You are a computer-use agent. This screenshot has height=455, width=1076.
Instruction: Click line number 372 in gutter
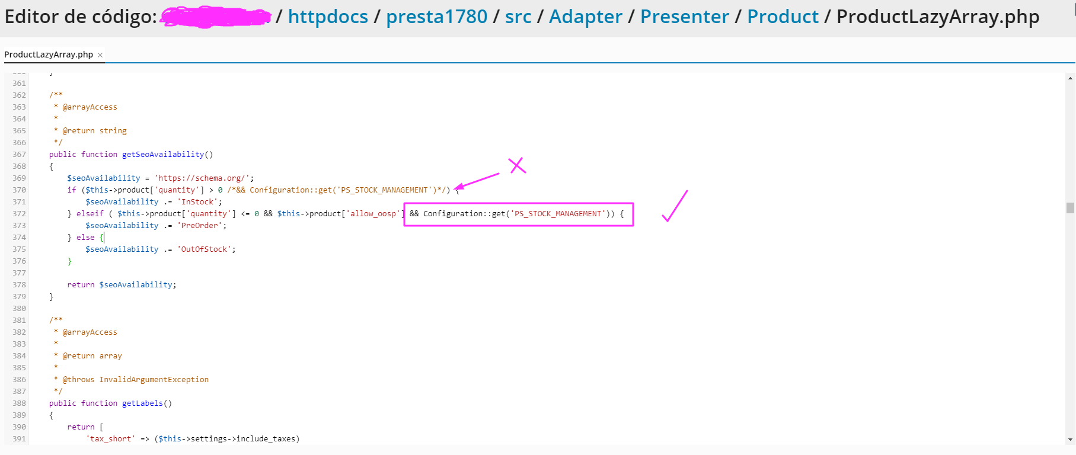click(x=19, y=214)
